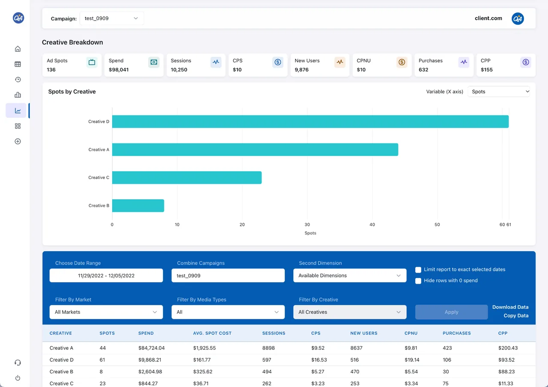Open the grid apps sidebar icon
Viewport: 548px width, 387px height.
18,126
